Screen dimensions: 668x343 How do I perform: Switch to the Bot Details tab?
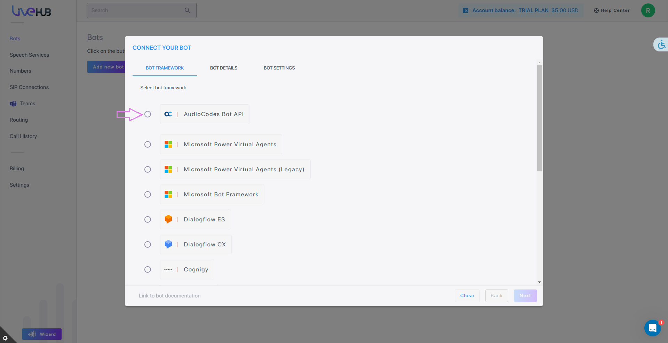tap(224, 68)
